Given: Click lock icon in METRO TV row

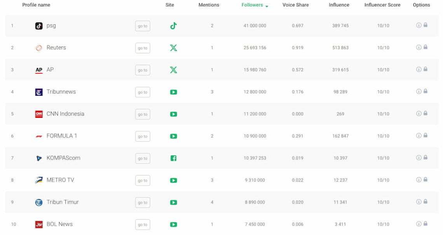Looking at the screenshot, I should (426, 179).
